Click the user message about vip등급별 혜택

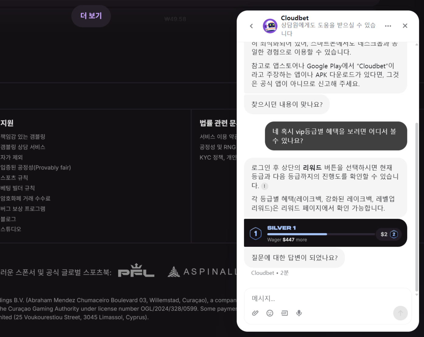point(336,136)
